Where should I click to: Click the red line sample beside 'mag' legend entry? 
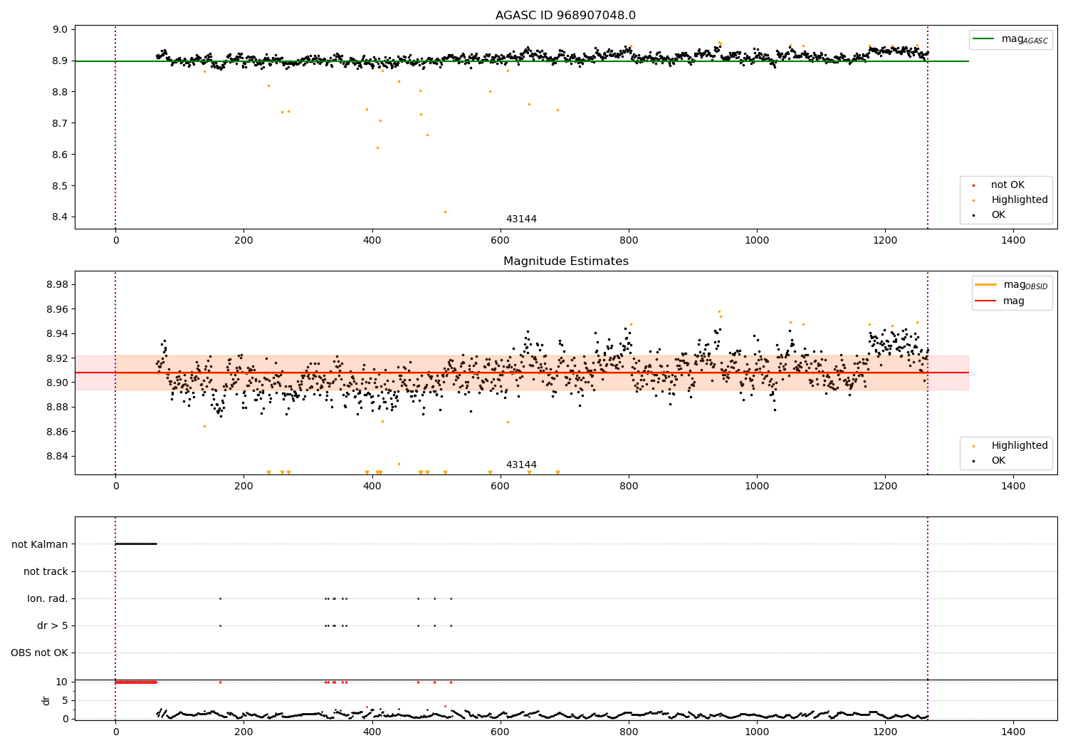pos(986,301)
